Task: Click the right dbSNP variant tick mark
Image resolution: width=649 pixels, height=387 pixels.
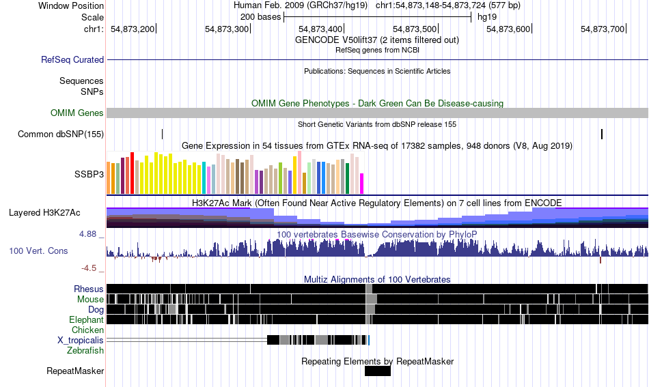Action: [x=602, y=134]
